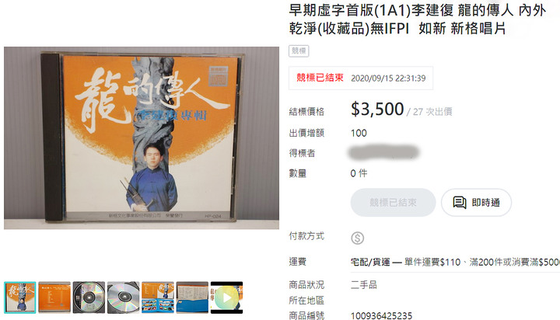Select the lyrics sheet thumbnail

(x=192, y=297)
